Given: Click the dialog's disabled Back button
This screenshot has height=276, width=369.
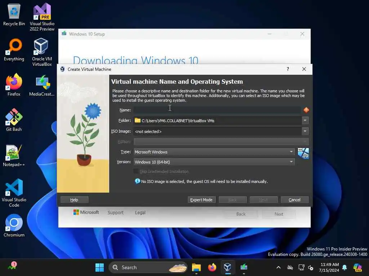Looking at the screenshot, I should tap(232, 200).
